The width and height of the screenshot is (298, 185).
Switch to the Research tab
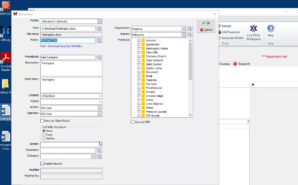241,64
